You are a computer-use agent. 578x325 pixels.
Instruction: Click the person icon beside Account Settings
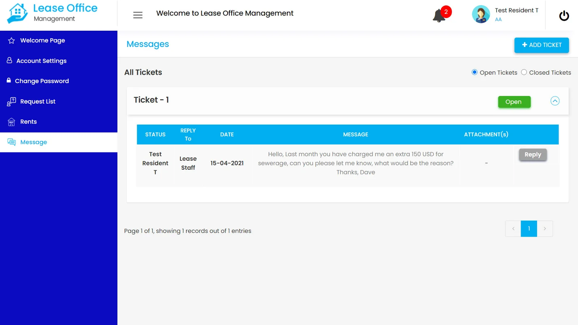coord(9,60)
